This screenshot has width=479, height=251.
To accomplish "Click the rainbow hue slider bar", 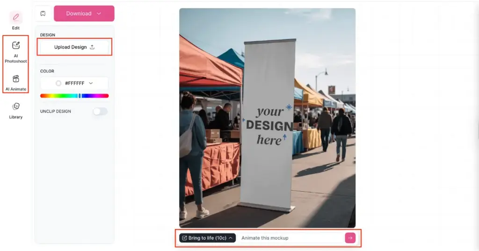I will tap(74, 96).
